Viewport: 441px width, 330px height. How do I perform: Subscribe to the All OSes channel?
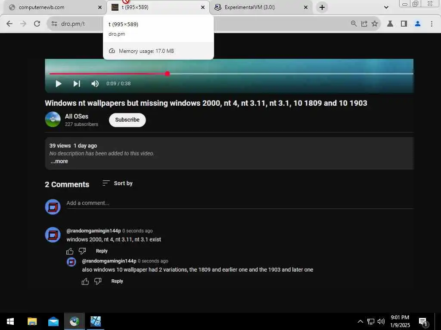[127, 120]
